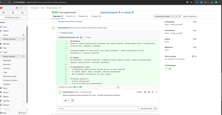
Task: Collapse the Code sidebar section
Action: click(x=24, y=52)
